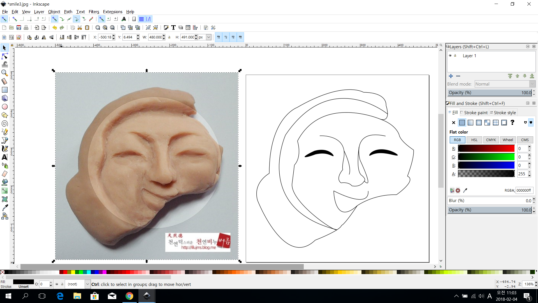Select the Text tool in toolbox
Screen dimensions: 538x303
click(x=4, y=157)
